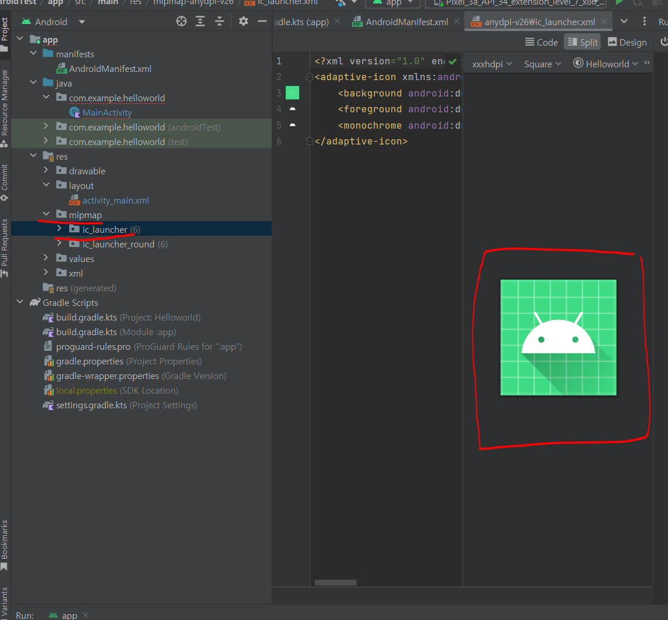Click green color swatch in gutter line 3

292,92
